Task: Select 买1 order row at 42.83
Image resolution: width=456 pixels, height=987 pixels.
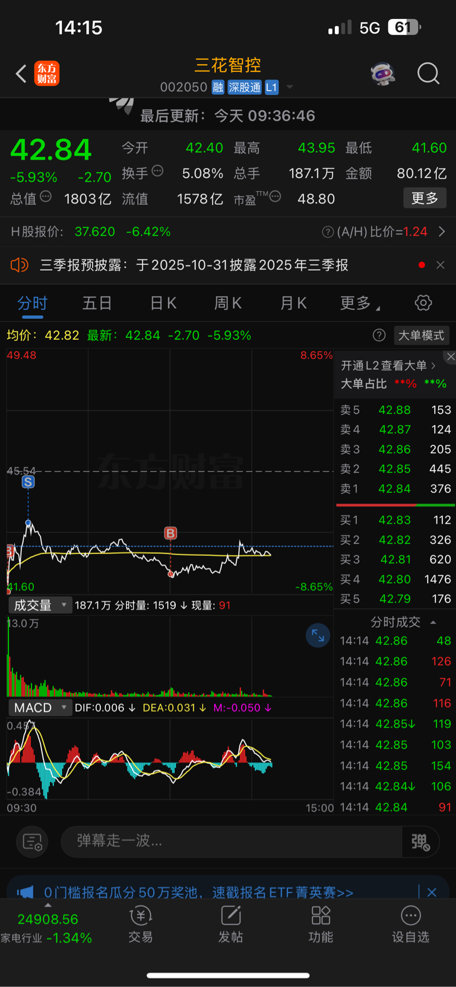Action: pyautogui.click(x=395, y=520)
